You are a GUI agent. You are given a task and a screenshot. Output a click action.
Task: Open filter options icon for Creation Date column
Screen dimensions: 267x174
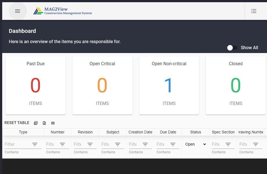click(145, 144)
